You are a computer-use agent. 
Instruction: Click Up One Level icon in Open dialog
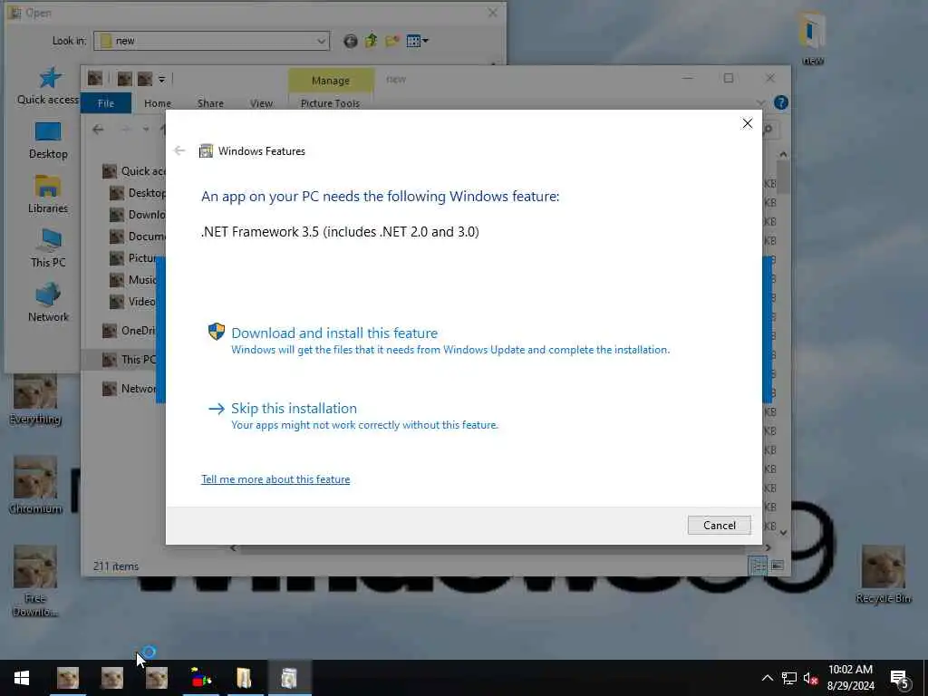pos(371,41)
